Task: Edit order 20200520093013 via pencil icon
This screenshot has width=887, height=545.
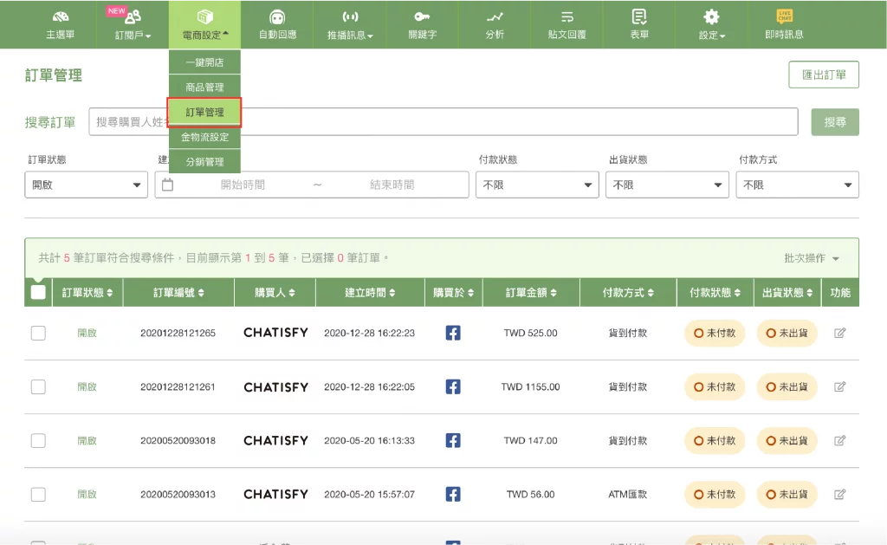Action: tap(839, 494)
